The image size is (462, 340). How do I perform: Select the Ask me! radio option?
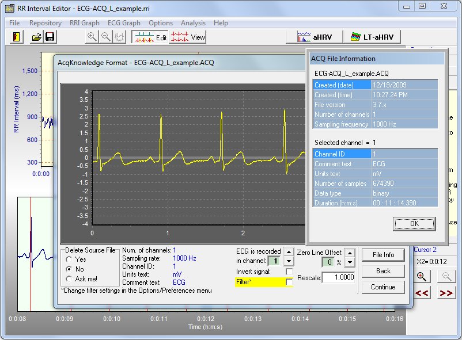pos(70,278)
